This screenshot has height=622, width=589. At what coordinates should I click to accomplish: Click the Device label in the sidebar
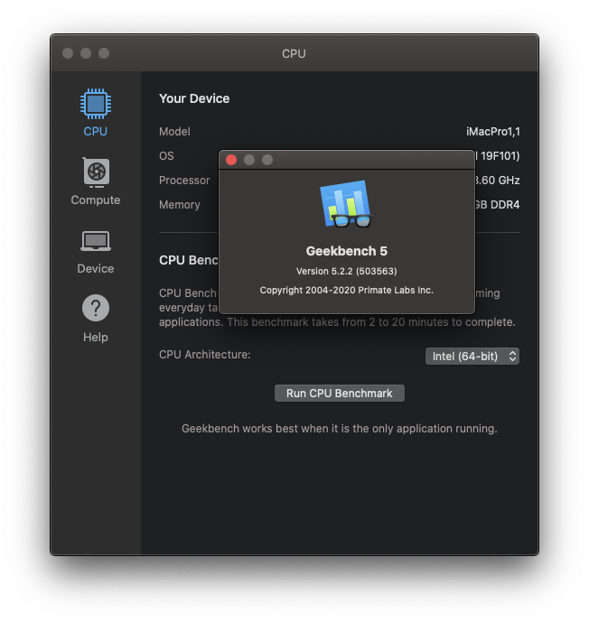coord(96,268)
